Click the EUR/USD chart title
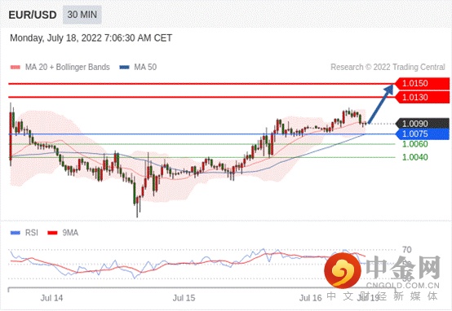Image resolution: width=452 pixels, height=311 pixels. coord(33,15)
